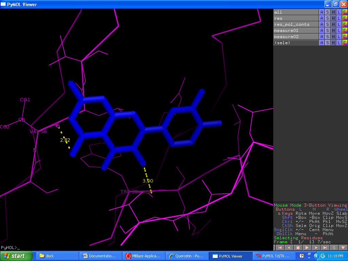This screenshot has width=348, height=261.
Task: Open the Label menu for res
Action: [x=339, y=18]
